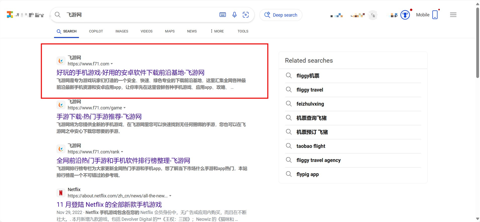The image size is (480, 222).
Task: Switch to the NEWS tab
Action: point(192,31)
